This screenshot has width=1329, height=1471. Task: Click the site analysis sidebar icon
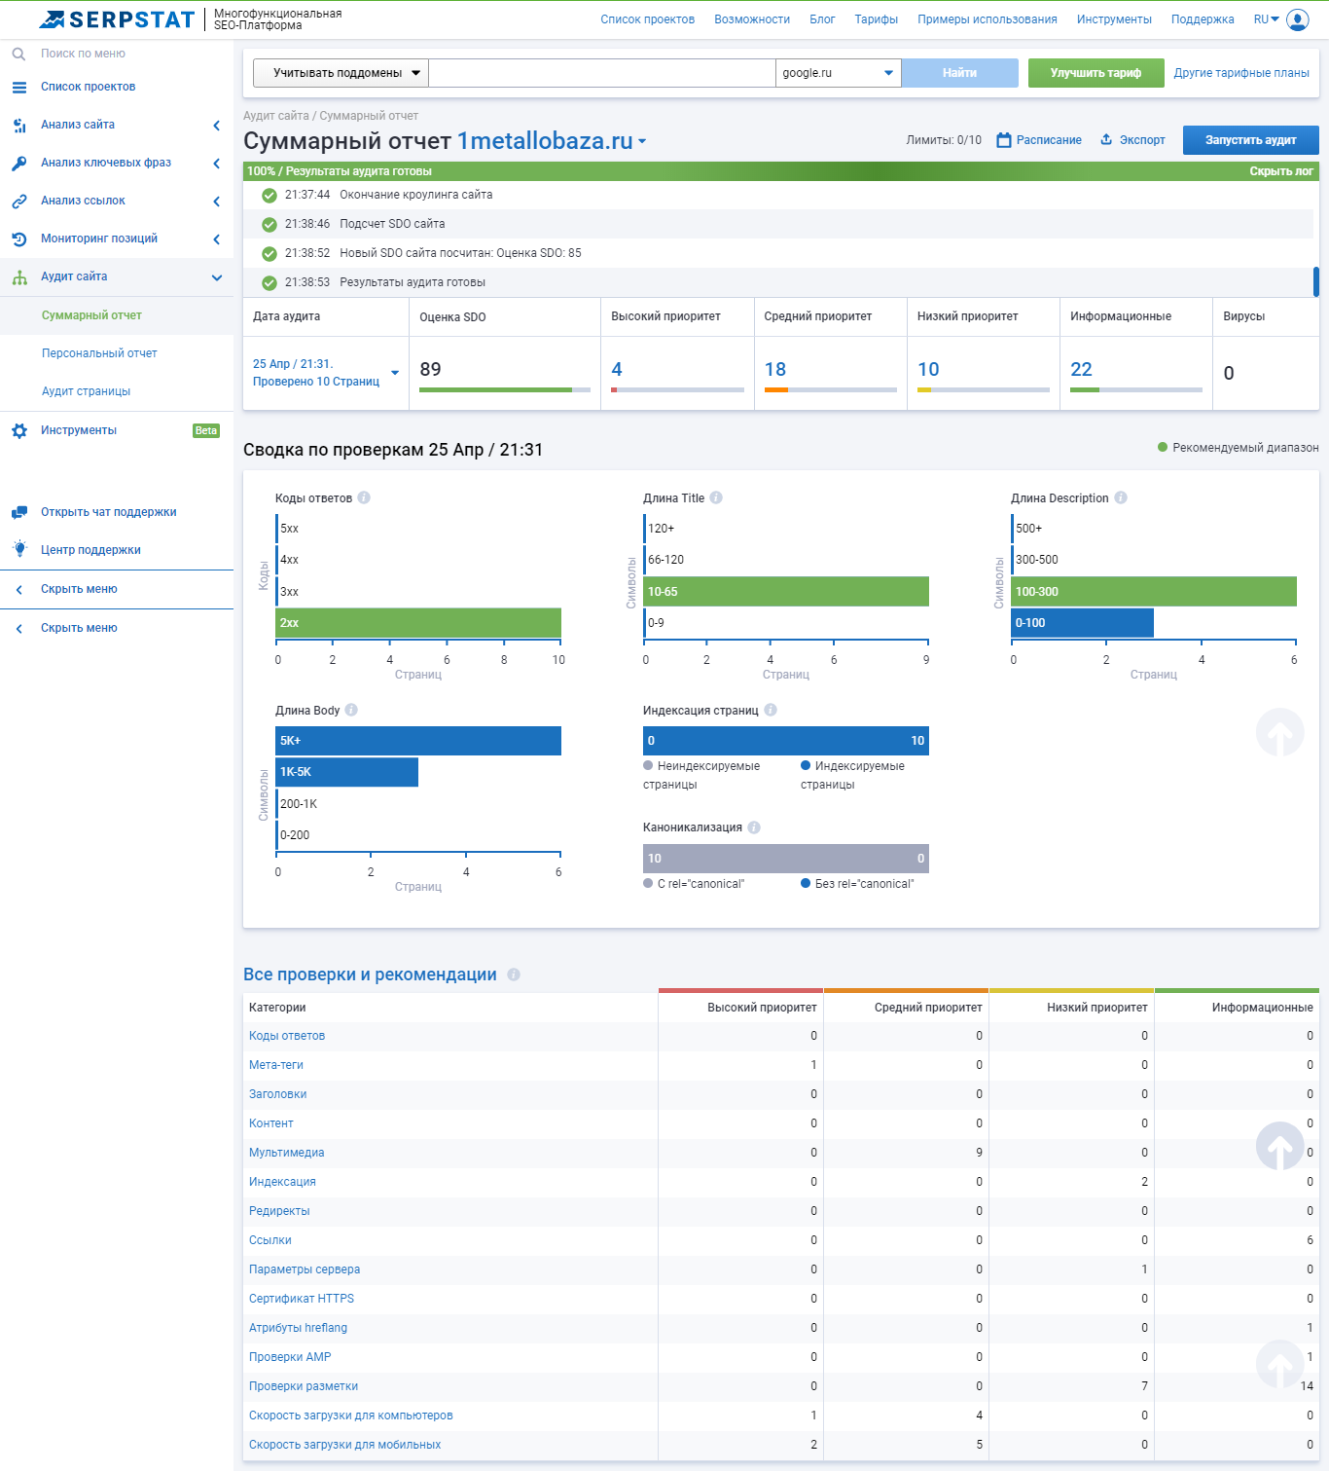tap(19, 126)
